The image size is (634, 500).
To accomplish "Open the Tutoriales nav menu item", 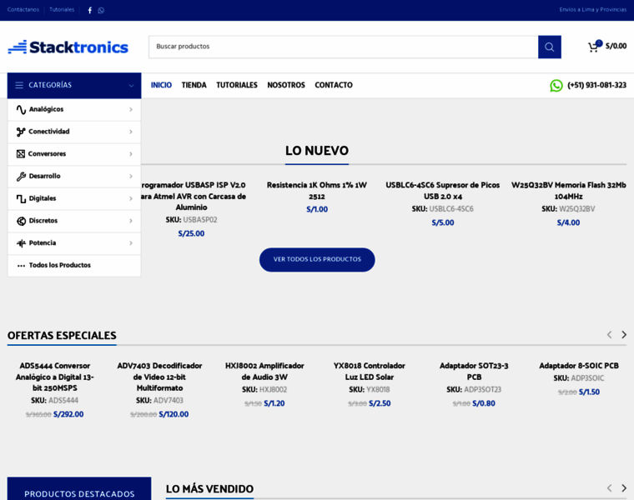I will 237,85.
